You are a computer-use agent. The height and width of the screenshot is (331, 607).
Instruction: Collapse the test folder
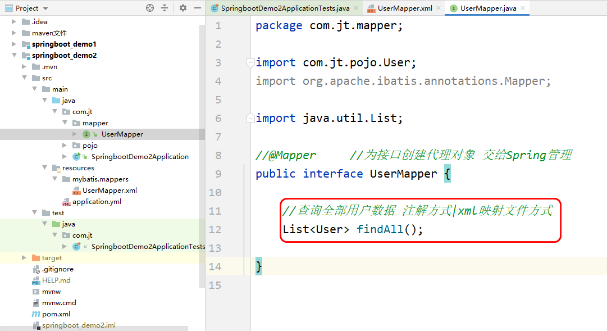pos(34,212)
